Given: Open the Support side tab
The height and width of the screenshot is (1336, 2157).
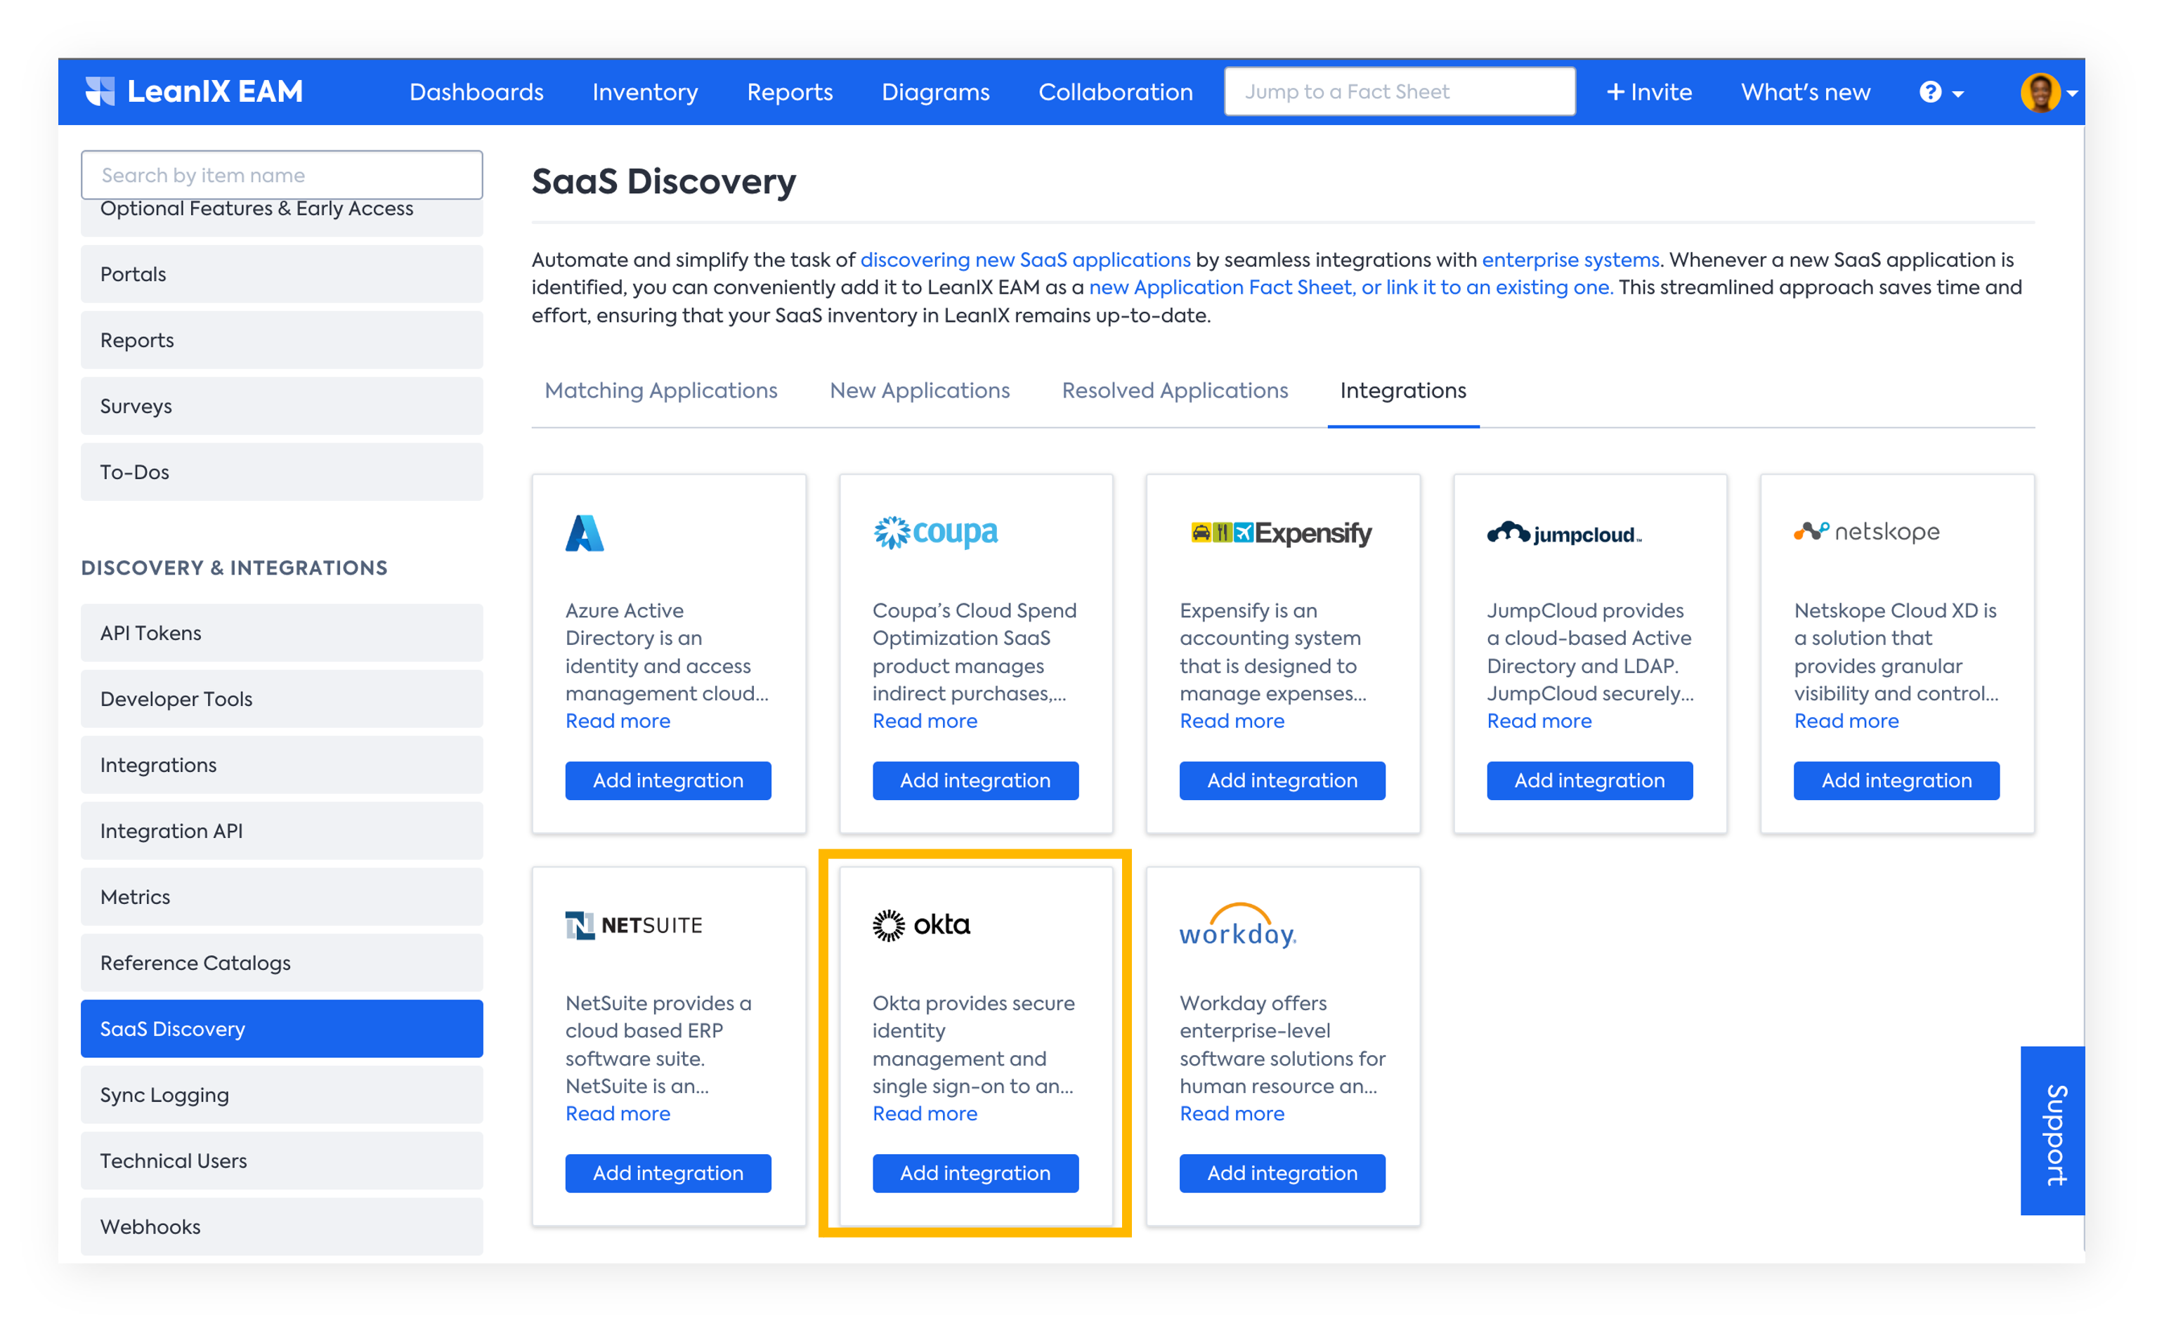Looking at the screenshot, I should coord(2052,1130).
